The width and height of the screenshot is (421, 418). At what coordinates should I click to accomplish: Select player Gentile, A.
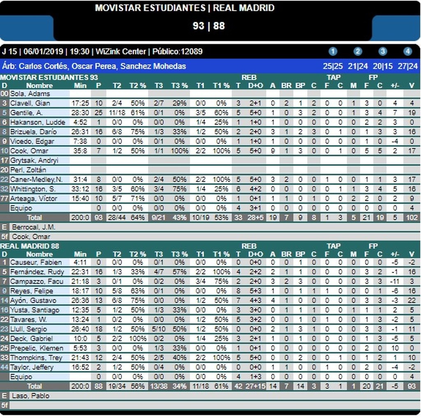coord(26,113)
